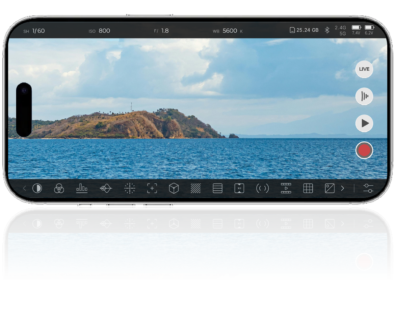Enable the focus peaking parentheses icon
The height and width of the screenshot is (312, 395).
point(262,188)
